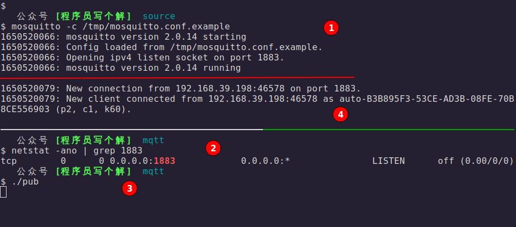Click the red circle marker numbered 4
Viewport: 516px width, 227px height.
tap(341, 114)
